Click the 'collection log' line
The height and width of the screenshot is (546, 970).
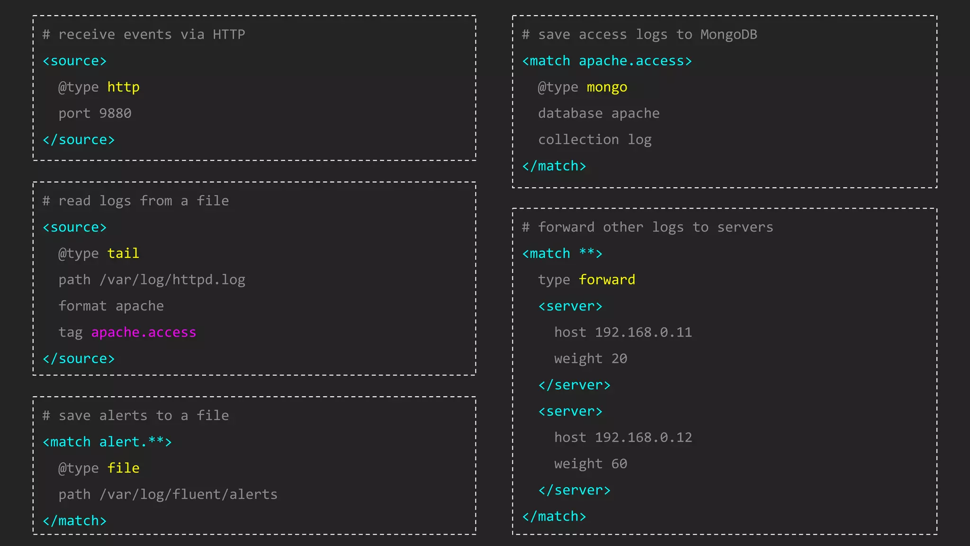pos(595,140)
